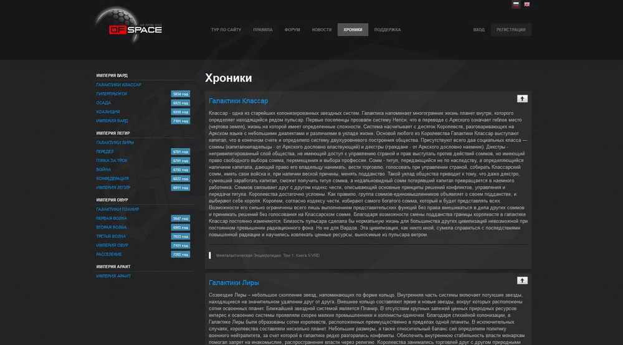Open Галактики Классар in the sidebar

[118, 85]
